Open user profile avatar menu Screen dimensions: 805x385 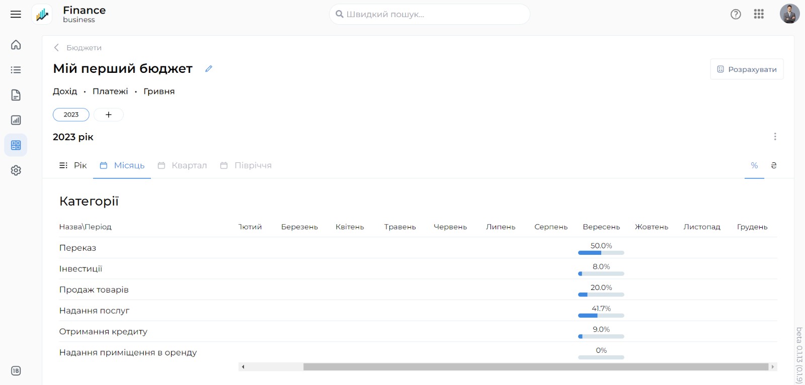[789, 14]
